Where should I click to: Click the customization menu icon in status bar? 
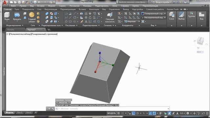tap(207, 113)
